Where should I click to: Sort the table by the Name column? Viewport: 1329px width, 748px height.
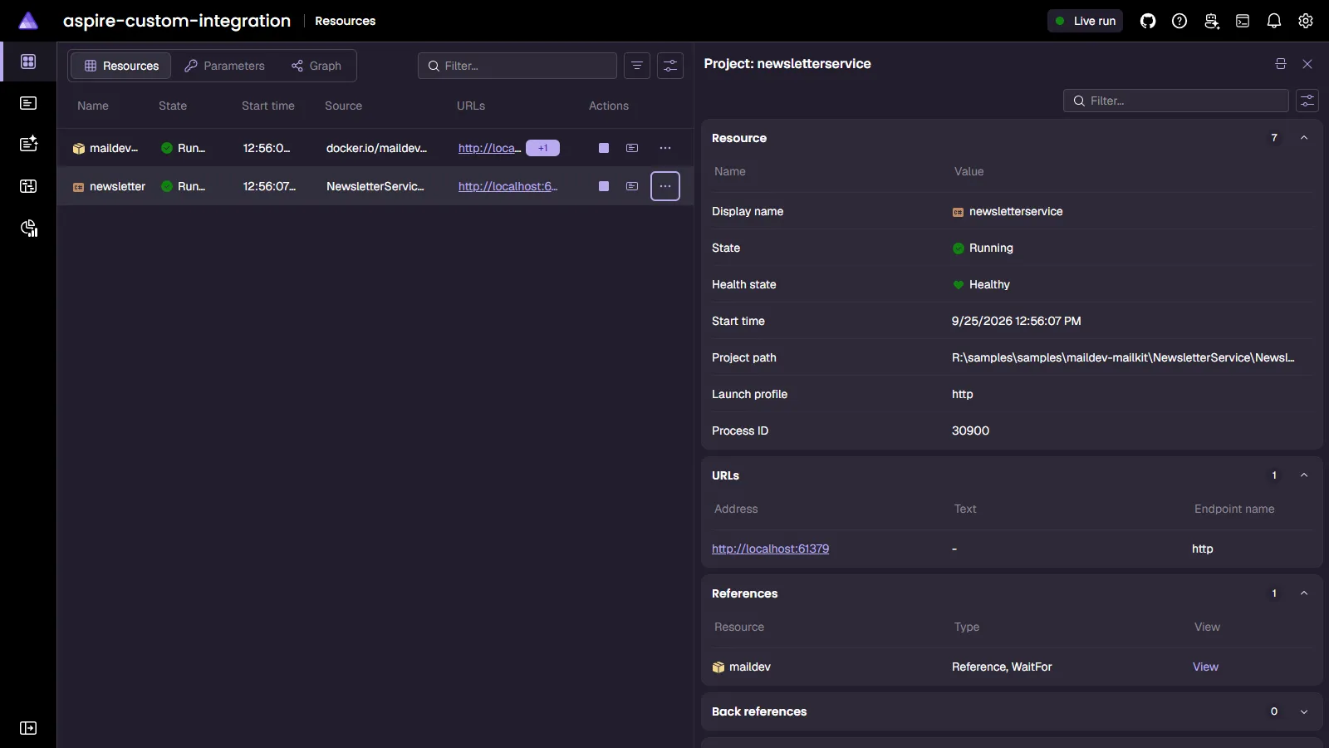pyautogui.click(x=93, y=106)
